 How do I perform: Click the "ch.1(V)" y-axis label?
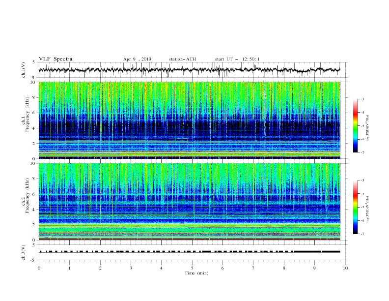coord(24,70)
